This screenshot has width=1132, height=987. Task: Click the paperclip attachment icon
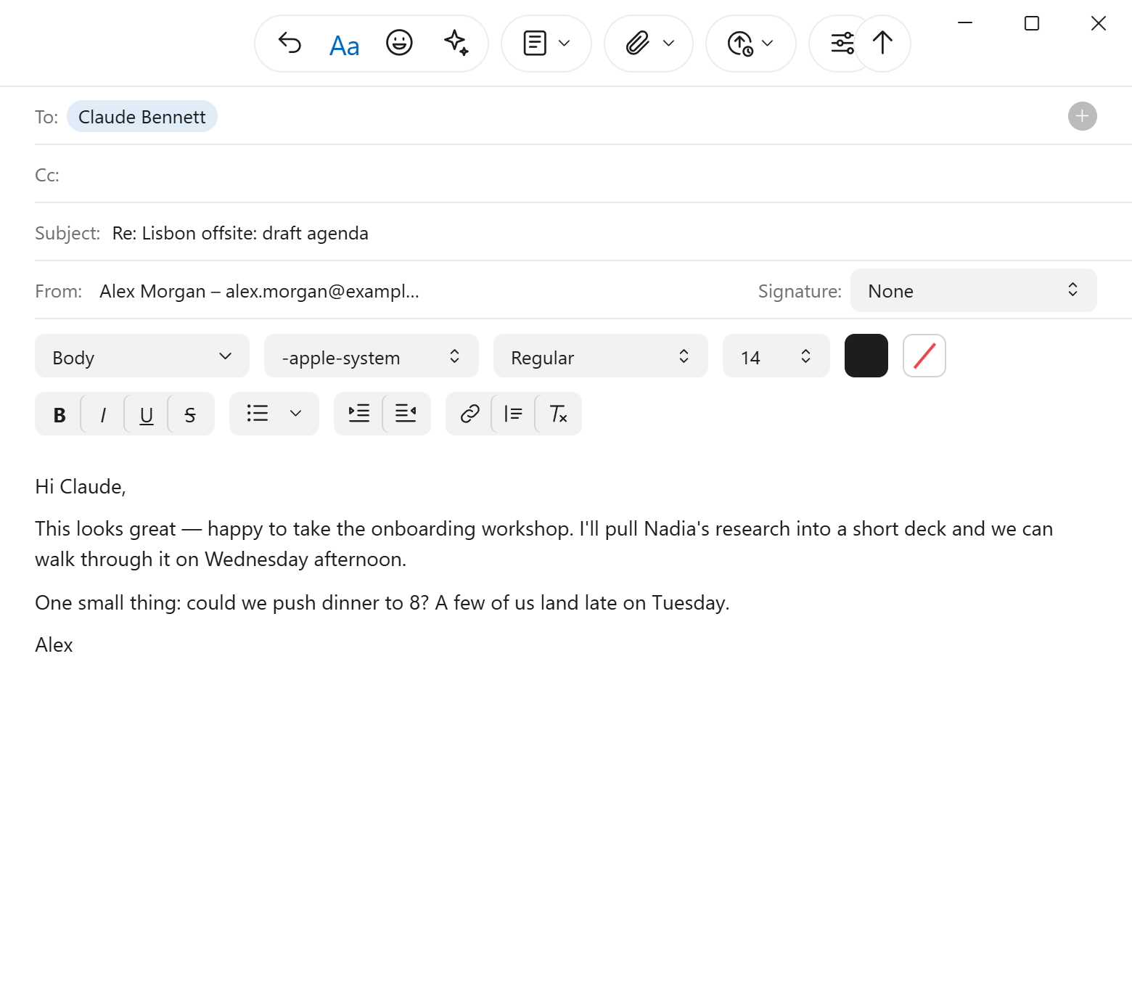(638, 43)
